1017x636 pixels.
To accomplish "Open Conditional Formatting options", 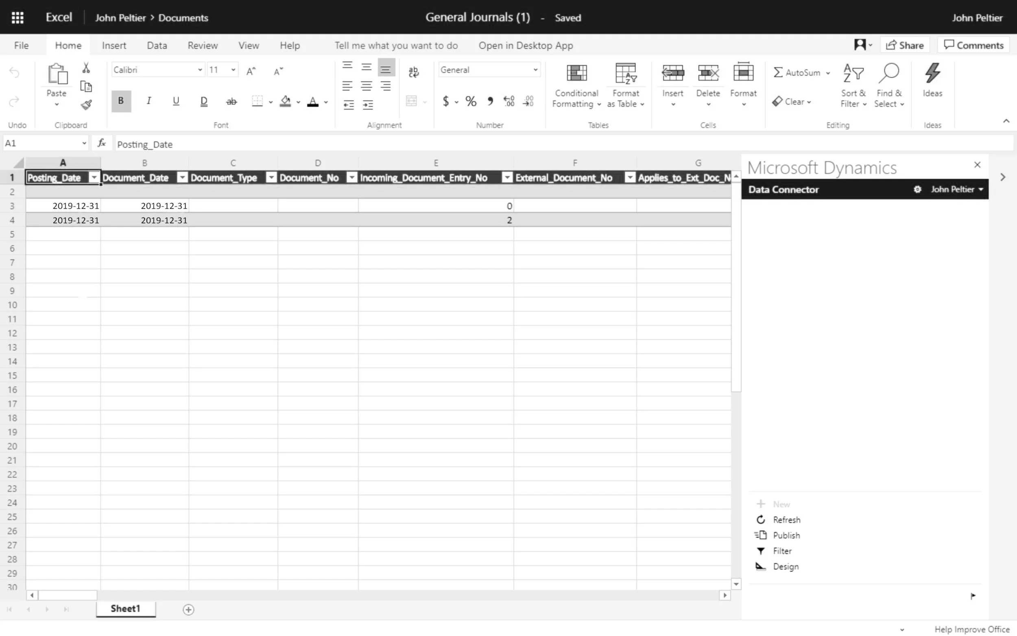I will pyautogui.click(x=576, y=84).
